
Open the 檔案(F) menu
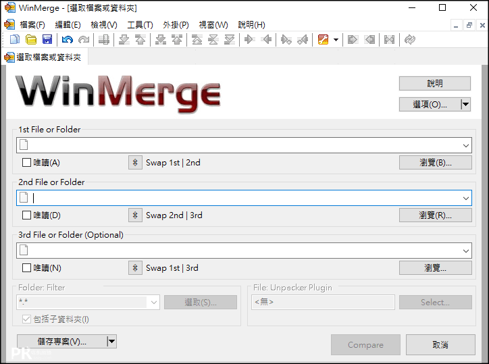(32, 25)
